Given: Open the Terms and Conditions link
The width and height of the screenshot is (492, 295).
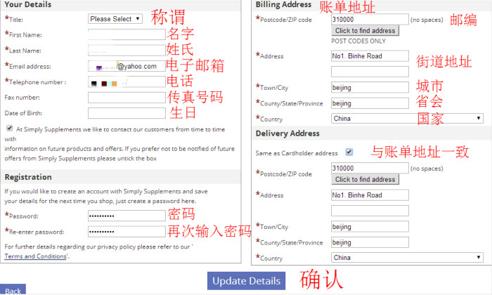Looking at the screenshot, I should [x=36, y=256].
